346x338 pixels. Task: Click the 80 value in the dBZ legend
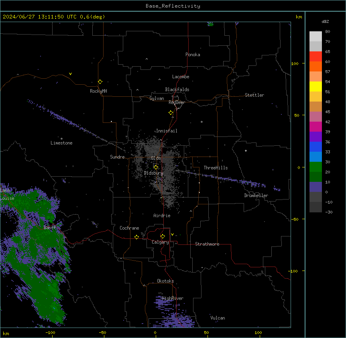[328, 32]
